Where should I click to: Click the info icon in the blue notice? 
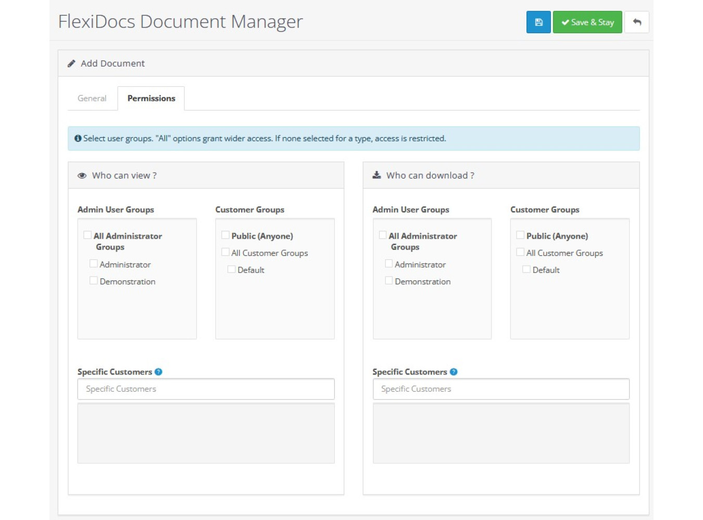click(78, 138)
